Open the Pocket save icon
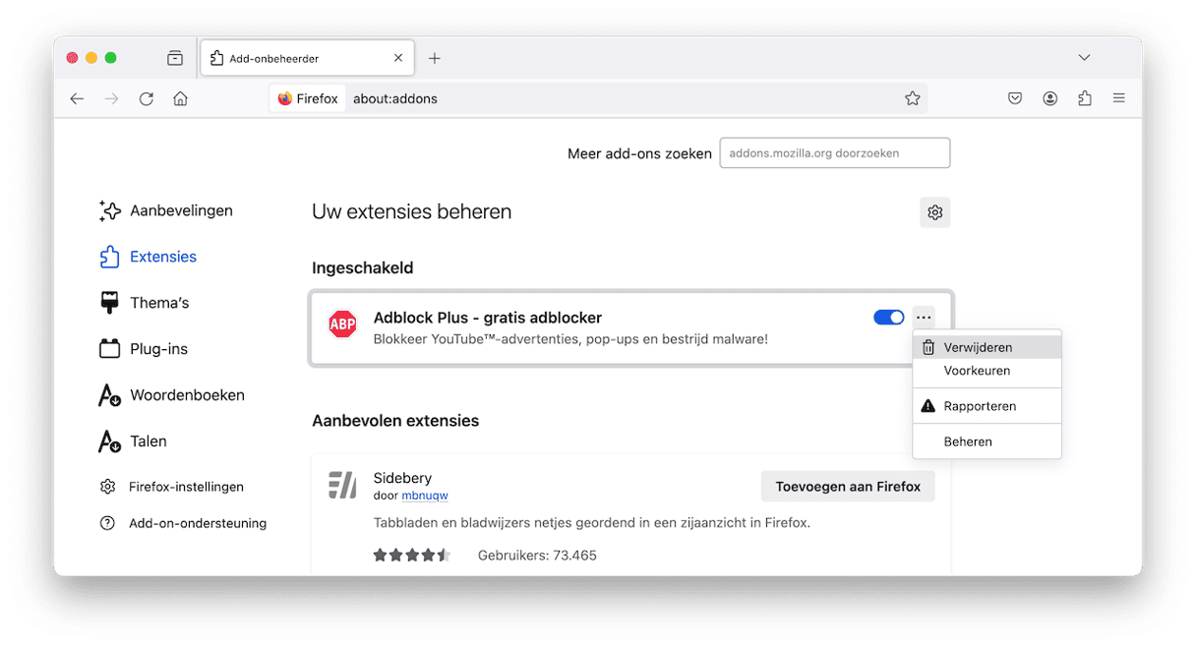Viewport: 1196px width, 647px height. [x=1015, y=98]
